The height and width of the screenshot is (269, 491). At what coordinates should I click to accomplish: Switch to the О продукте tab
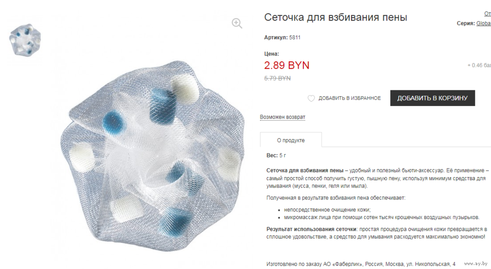(291, 140)
